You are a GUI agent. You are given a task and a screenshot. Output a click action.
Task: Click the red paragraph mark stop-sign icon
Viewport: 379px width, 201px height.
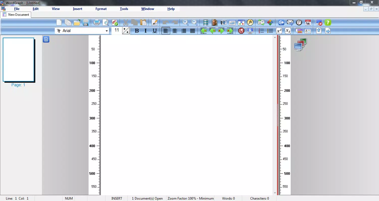[241, 31]
